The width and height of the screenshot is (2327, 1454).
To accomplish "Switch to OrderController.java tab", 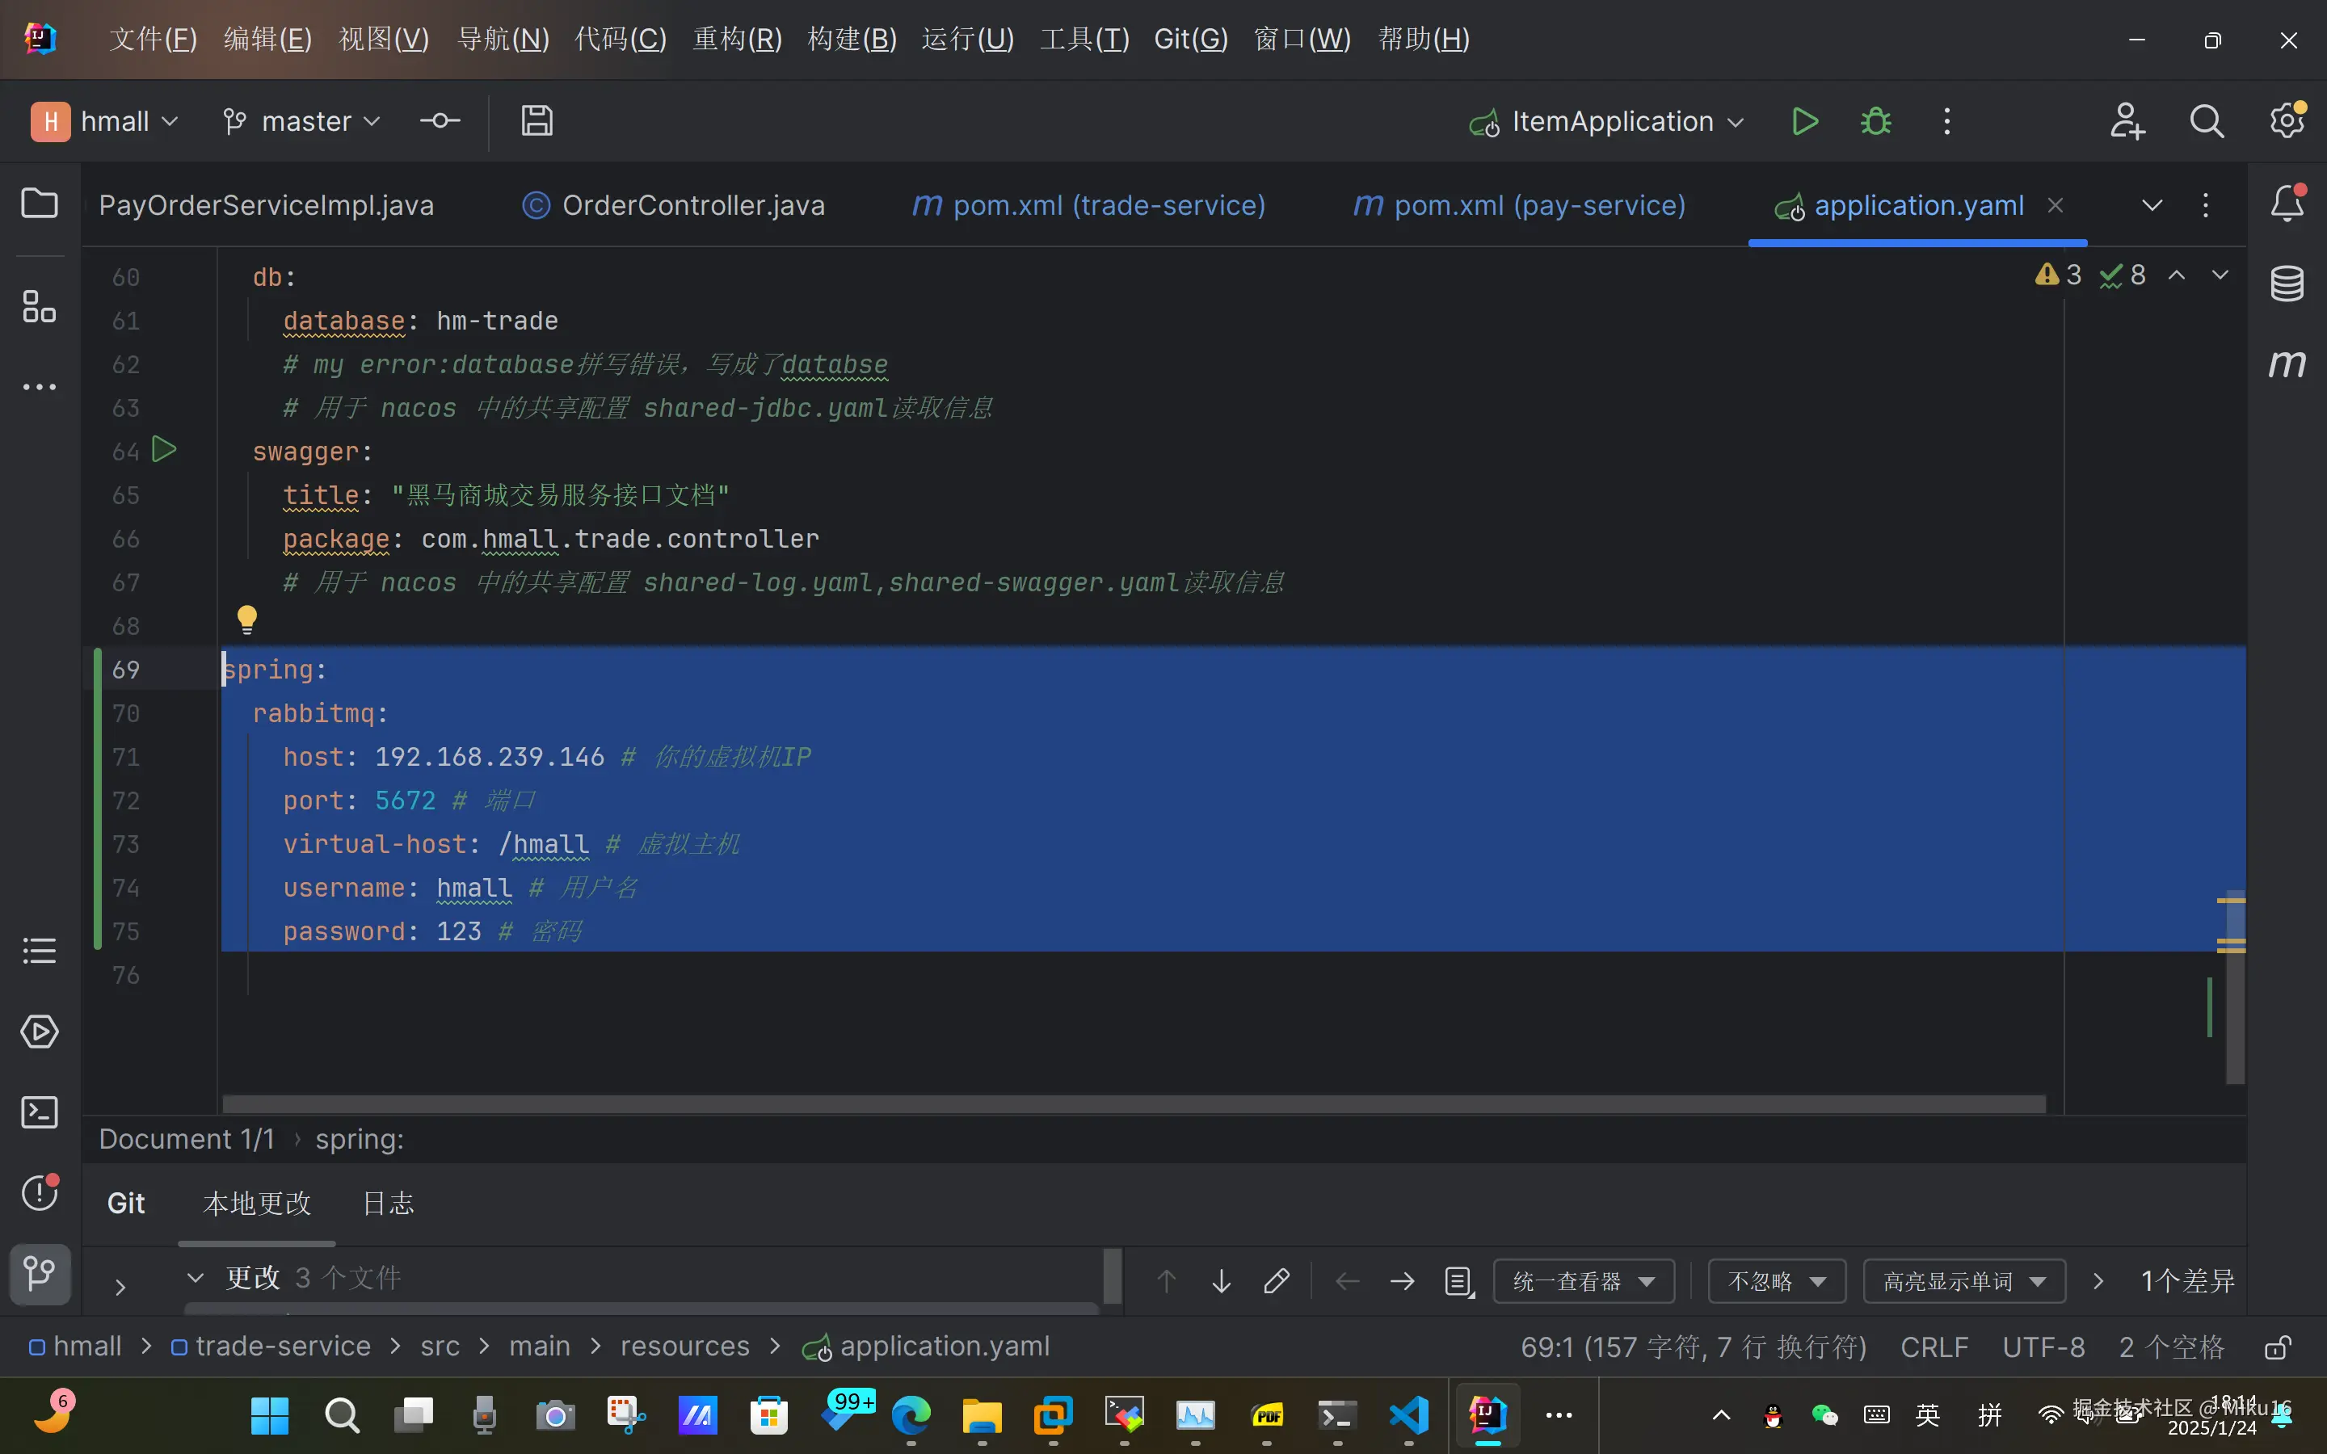I will click(692, 205).
